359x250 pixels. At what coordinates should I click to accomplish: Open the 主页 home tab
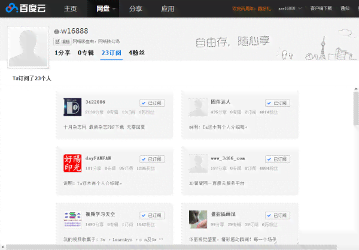point(70,9)
